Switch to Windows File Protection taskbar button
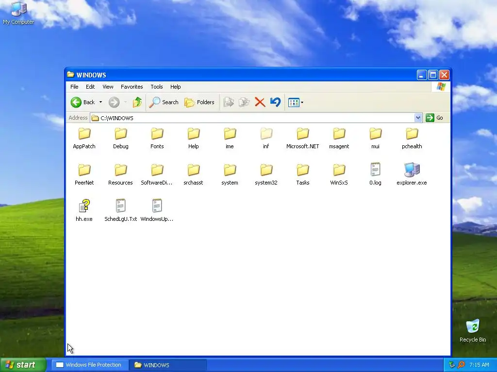This screenshot has width=497, height=372. [x=90, y=365]
